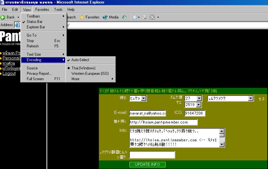Click the IE page icon in address bar
Image resolution: width=268 pixels, height=169 pixels.
pyautogui.click(x=17, y=25)
